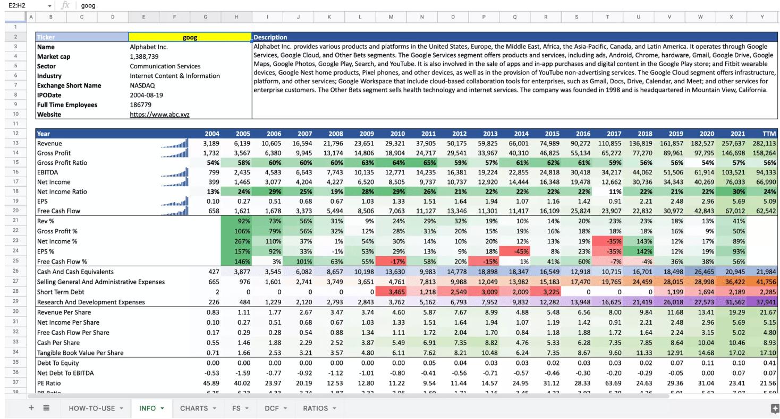Click the EBITDA sparkline chart cell
Image resolution: width=780 pixels, height=419 pixels.
[174, 172]
